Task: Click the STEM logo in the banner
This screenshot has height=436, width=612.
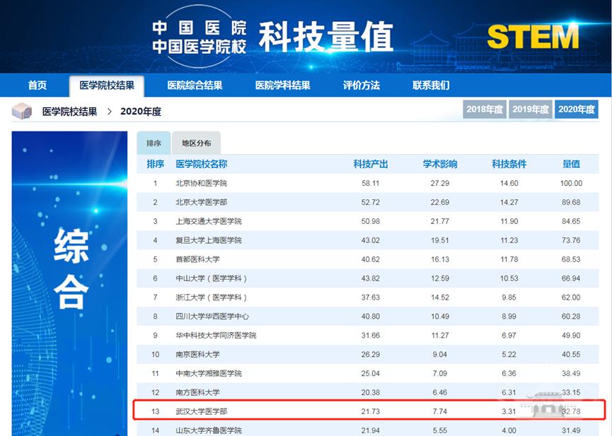Action: coord(532,37)
